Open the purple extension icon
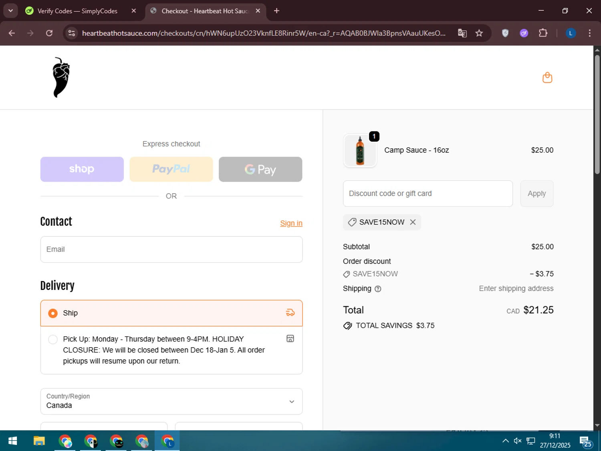 (x=524, y=33)
